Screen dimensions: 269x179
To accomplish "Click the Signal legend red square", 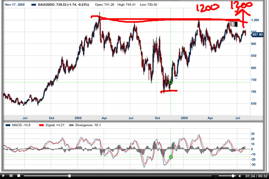I will 42,125.
